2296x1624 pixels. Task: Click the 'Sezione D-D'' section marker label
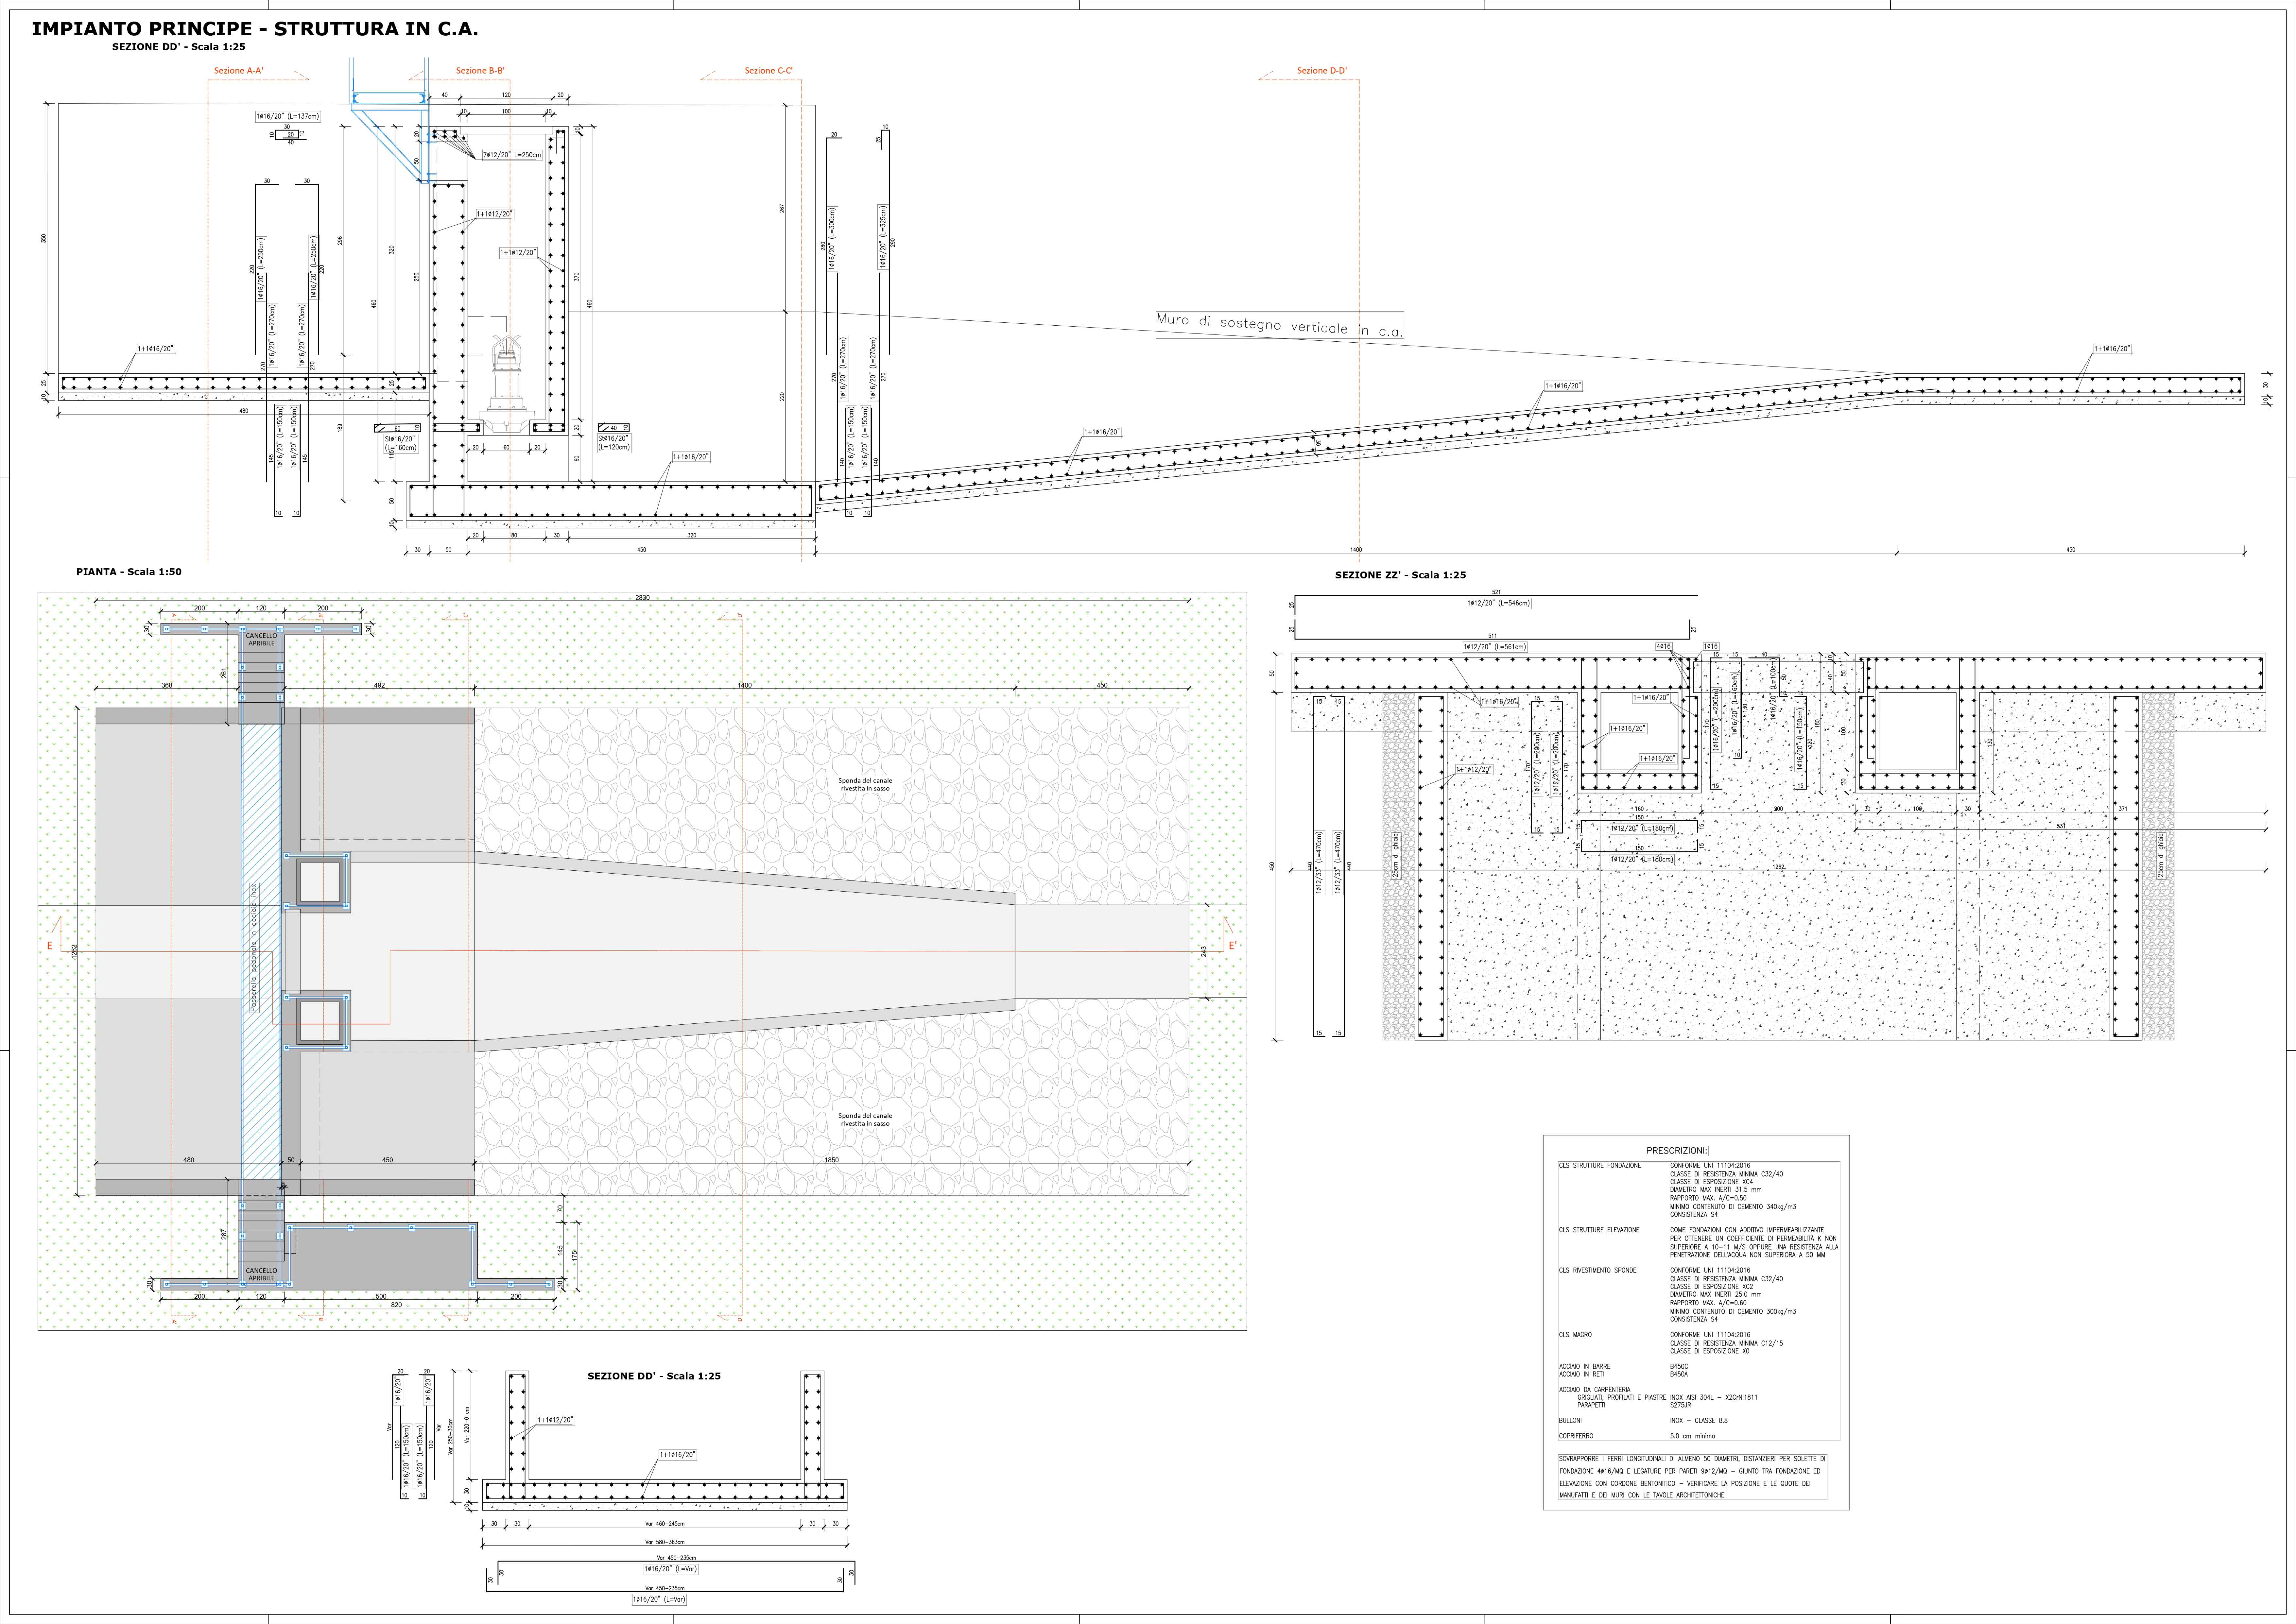[x=1322, y=71]
